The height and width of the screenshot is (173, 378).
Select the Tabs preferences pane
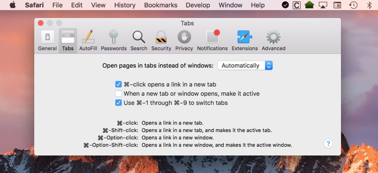(68, 41)
